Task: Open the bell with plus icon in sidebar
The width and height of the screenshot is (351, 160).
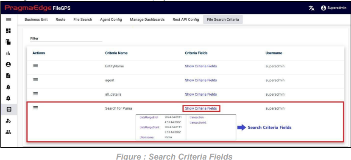Action: click(x=8, y=98)
